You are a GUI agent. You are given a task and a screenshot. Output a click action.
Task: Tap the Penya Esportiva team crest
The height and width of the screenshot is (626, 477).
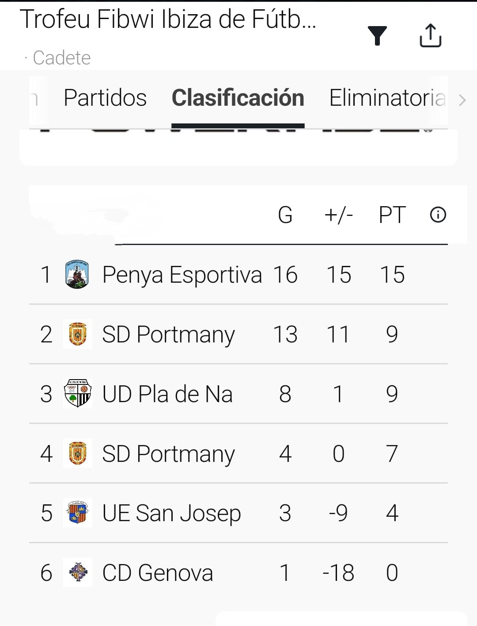[x=77, y=275]
